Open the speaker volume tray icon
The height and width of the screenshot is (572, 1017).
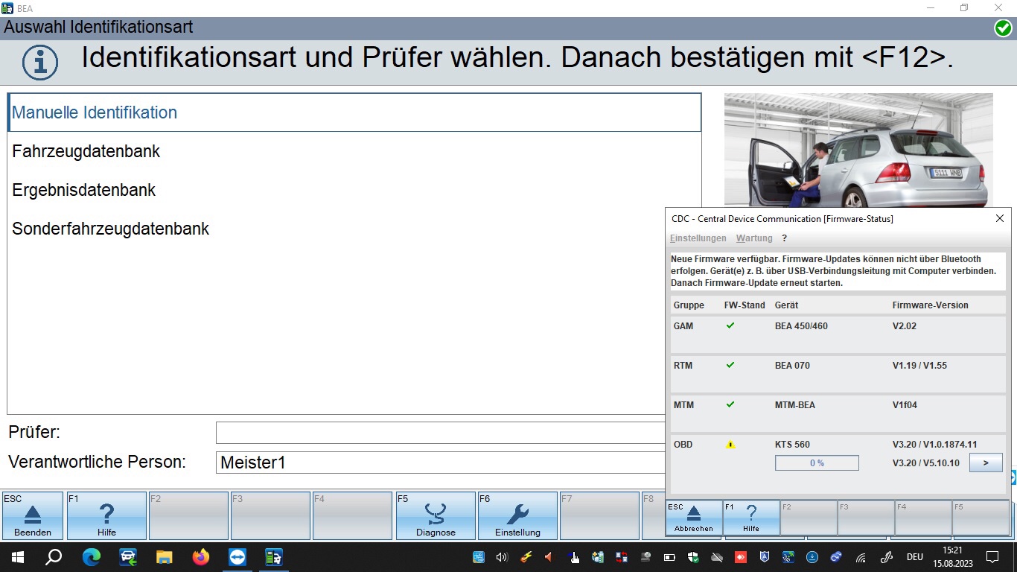(x=501, y=556)
